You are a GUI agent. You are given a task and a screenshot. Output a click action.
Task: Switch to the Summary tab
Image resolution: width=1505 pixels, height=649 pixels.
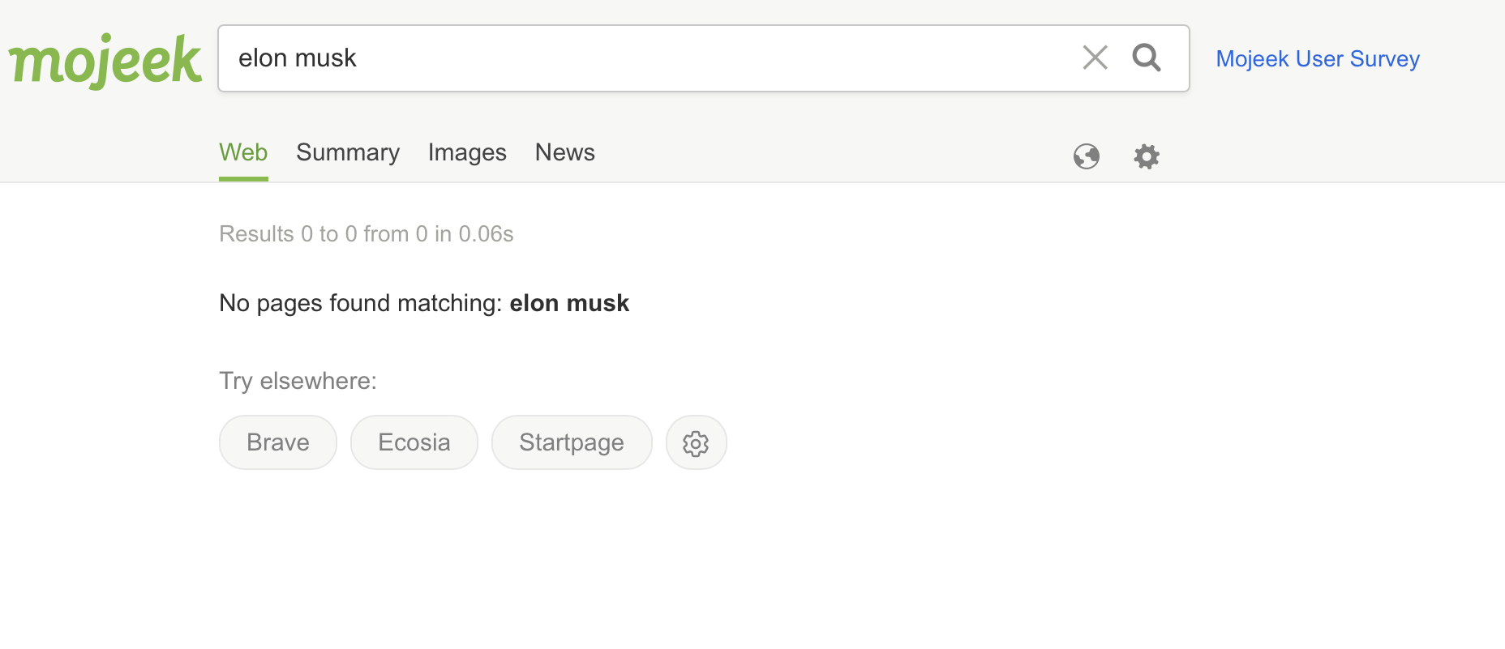click(348, 152)
